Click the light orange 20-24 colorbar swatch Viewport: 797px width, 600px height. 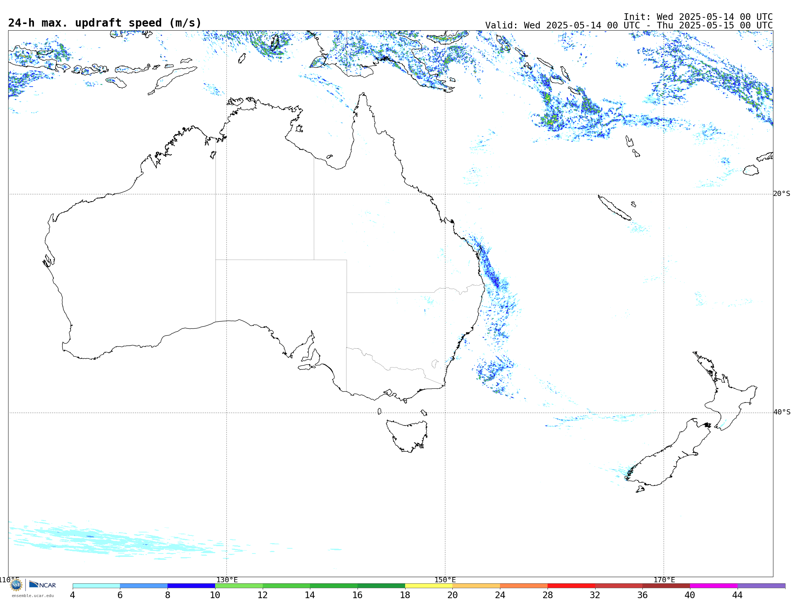click(476, 586)
